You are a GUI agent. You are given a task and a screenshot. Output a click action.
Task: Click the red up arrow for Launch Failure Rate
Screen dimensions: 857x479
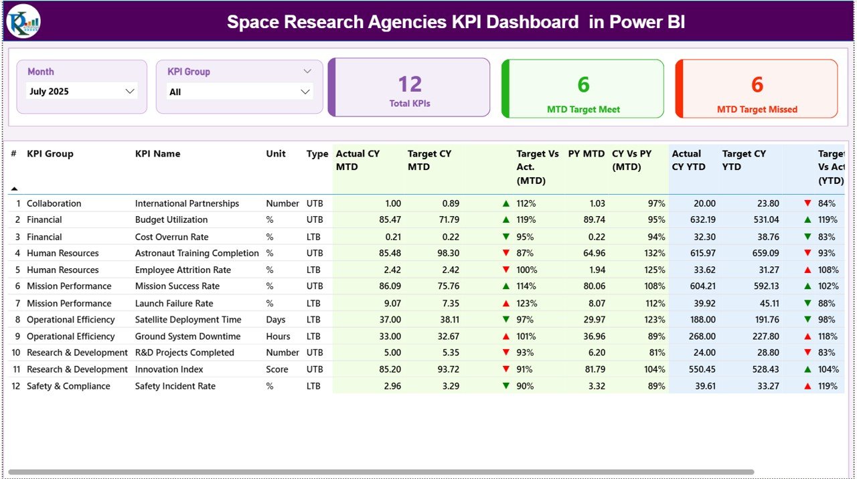click(x=507, y=303)
